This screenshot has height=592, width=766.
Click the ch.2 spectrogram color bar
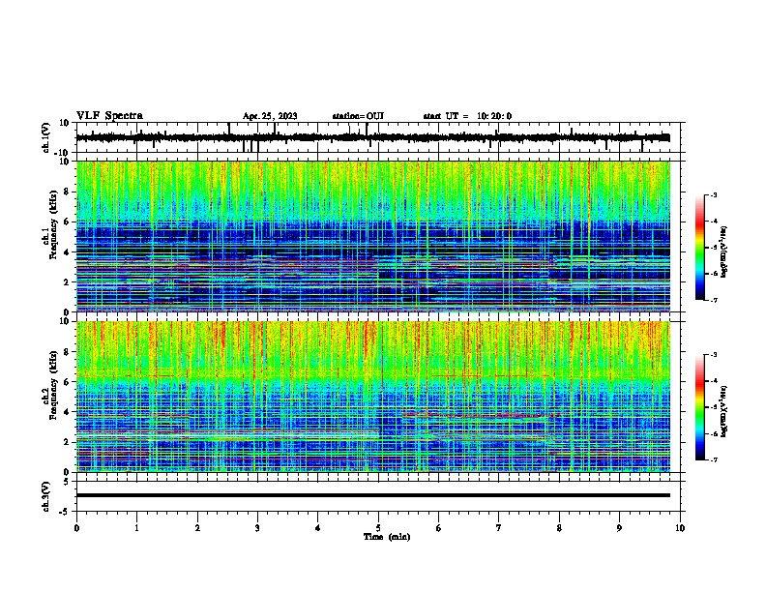click(x=700, y=407)
